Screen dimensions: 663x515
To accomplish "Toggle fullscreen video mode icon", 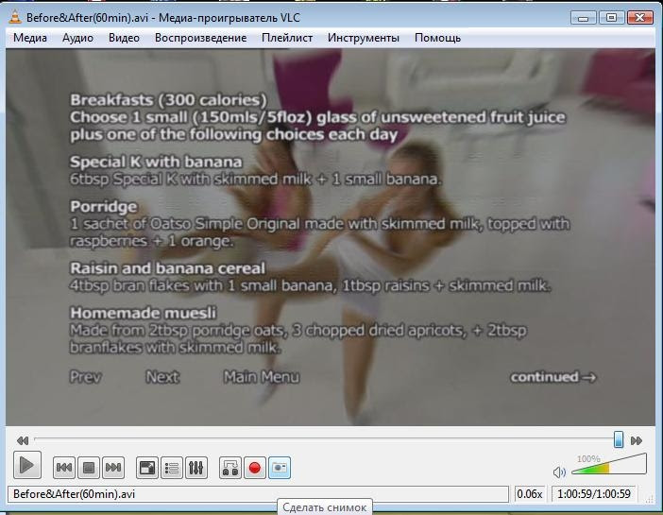I will point(147,468).
